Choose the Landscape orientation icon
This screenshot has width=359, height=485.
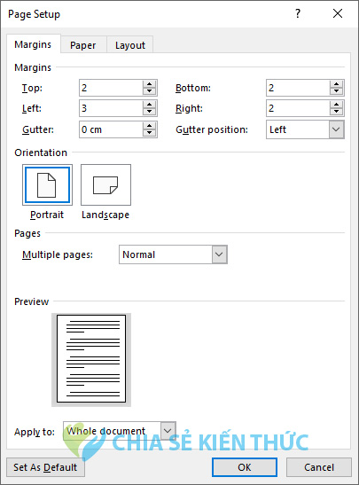point(105,184)
